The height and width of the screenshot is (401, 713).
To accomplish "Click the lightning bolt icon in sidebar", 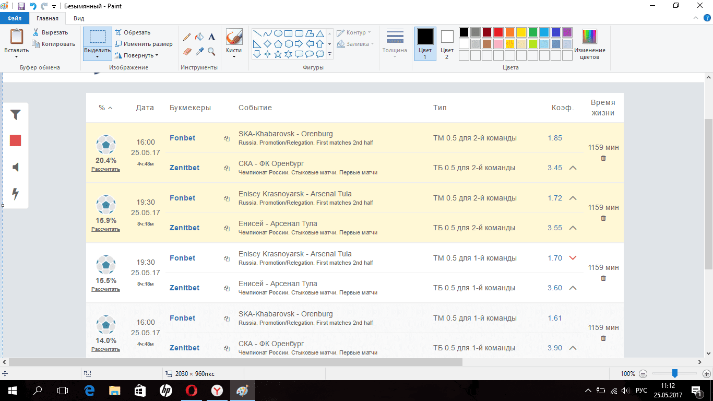I will (x=16, y=194).
